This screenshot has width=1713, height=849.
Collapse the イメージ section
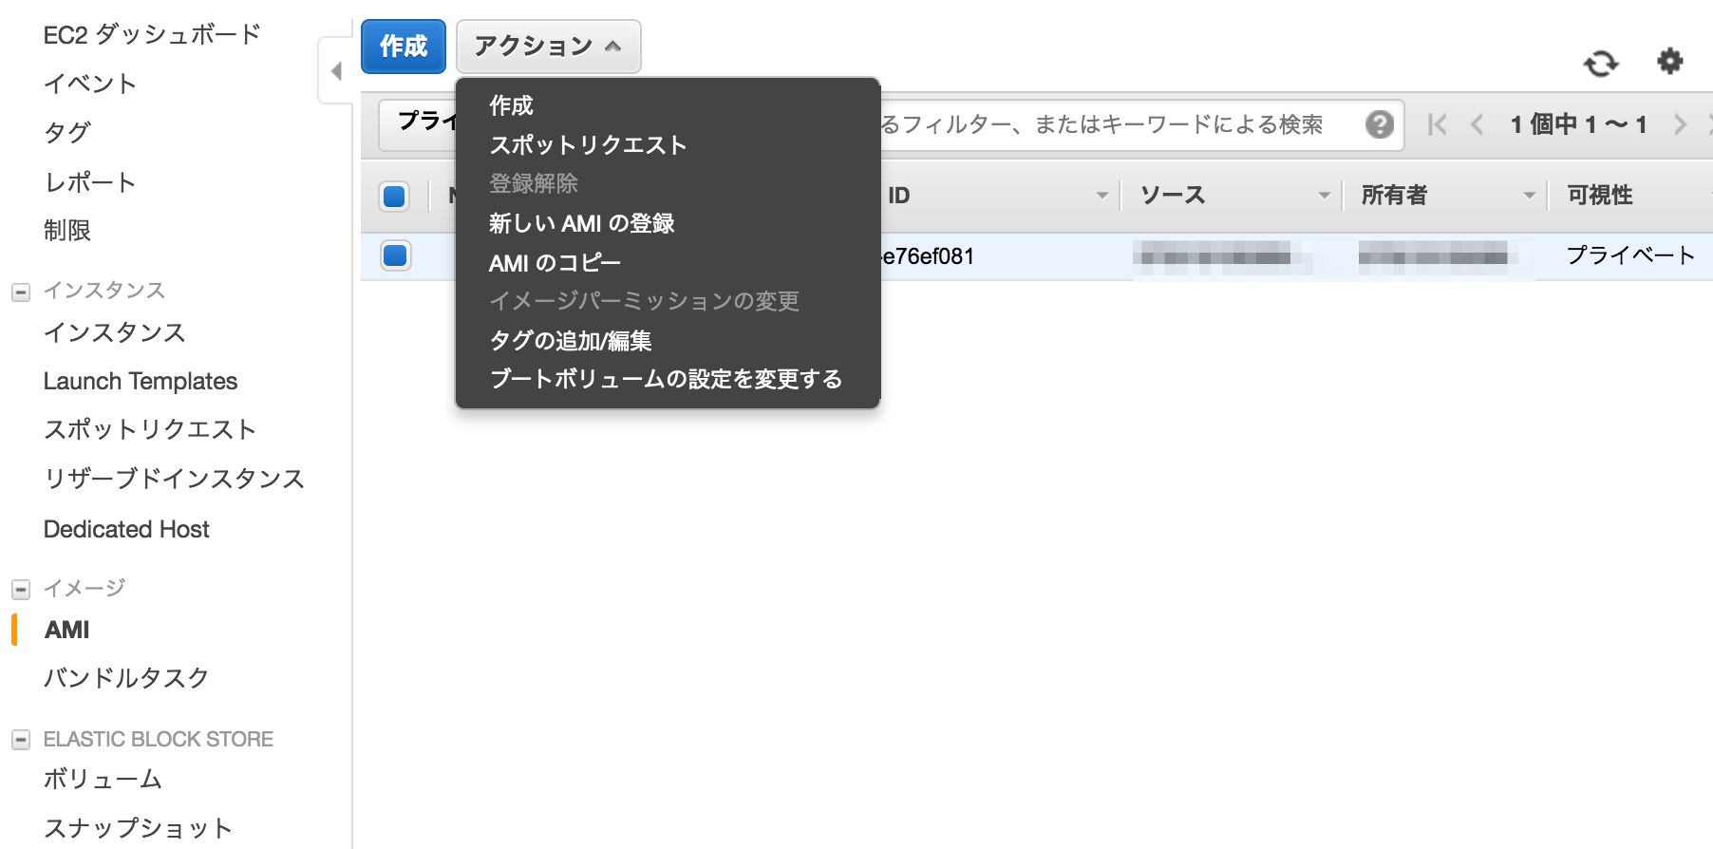click(21, 589)
